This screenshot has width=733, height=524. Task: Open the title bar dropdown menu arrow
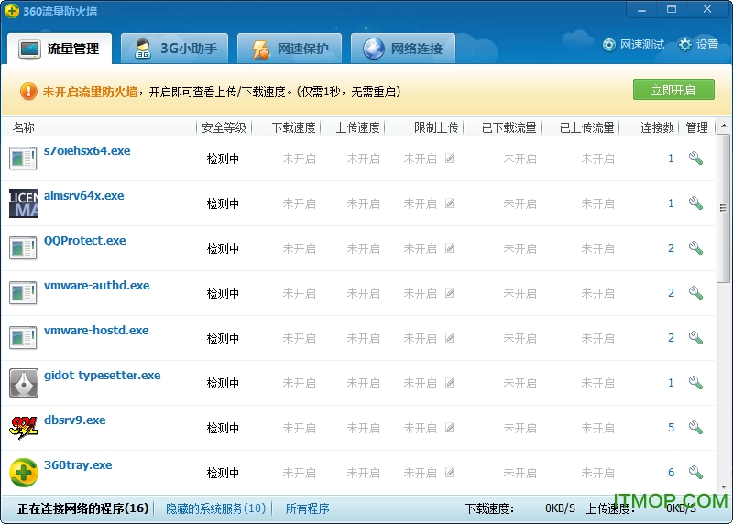click(641, 9)
